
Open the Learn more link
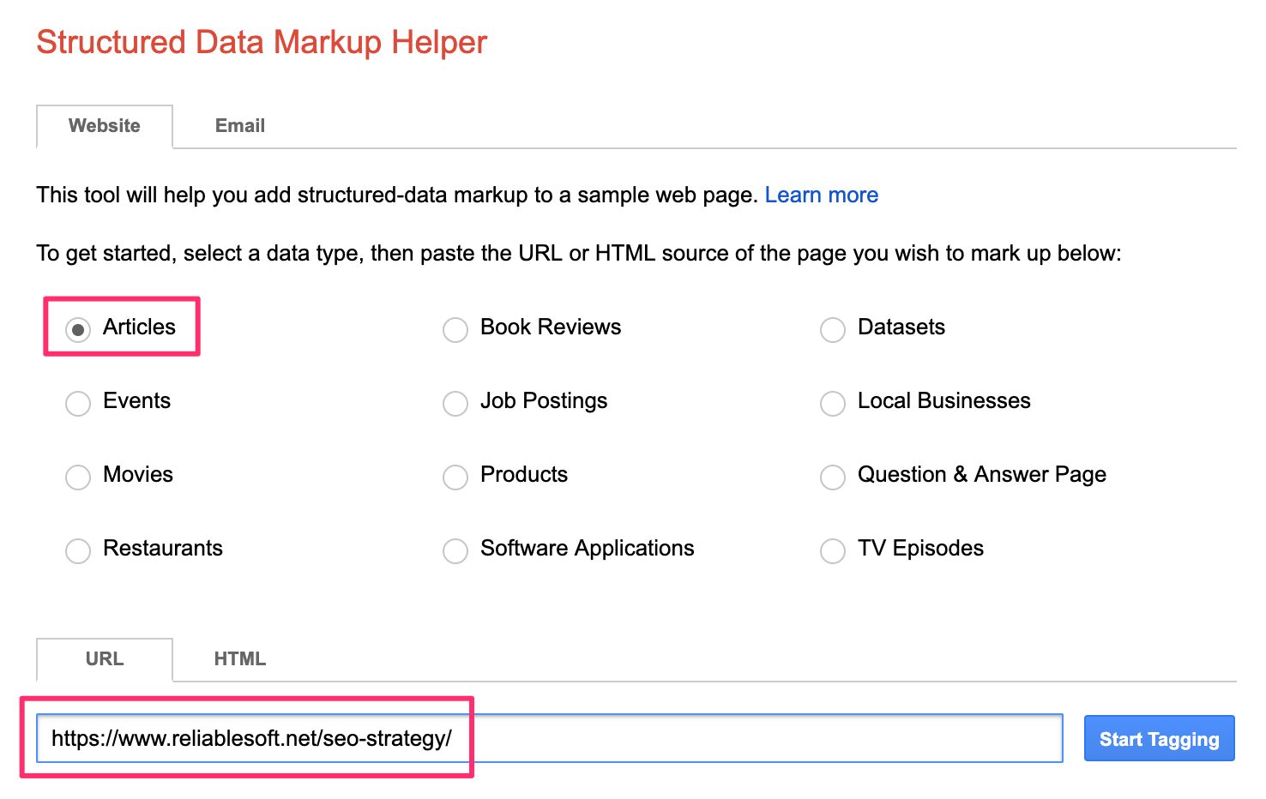click(x=821, y=195)
